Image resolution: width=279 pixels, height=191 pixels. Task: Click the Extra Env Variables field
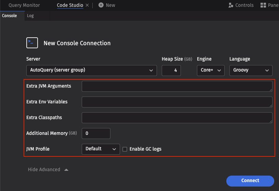click(177, 102)
